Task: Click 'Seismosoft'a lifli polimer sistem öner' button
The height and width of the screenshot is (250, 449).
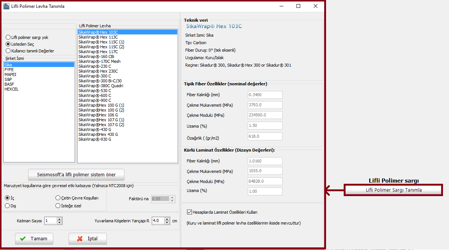Action: tap(76, 174)
